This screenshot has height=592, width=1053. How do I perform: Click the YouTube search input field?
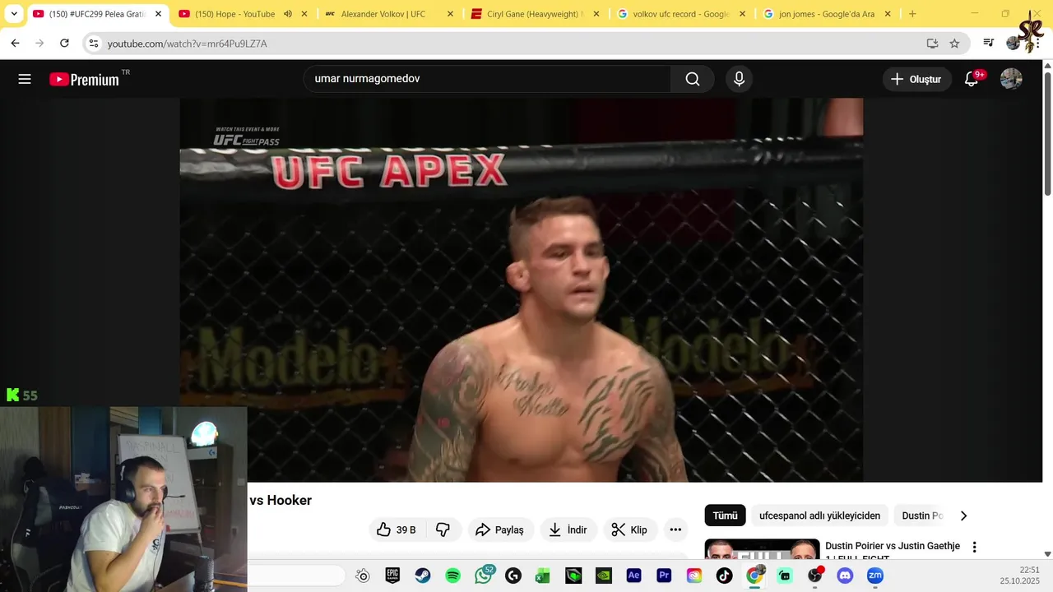point(487,79)
